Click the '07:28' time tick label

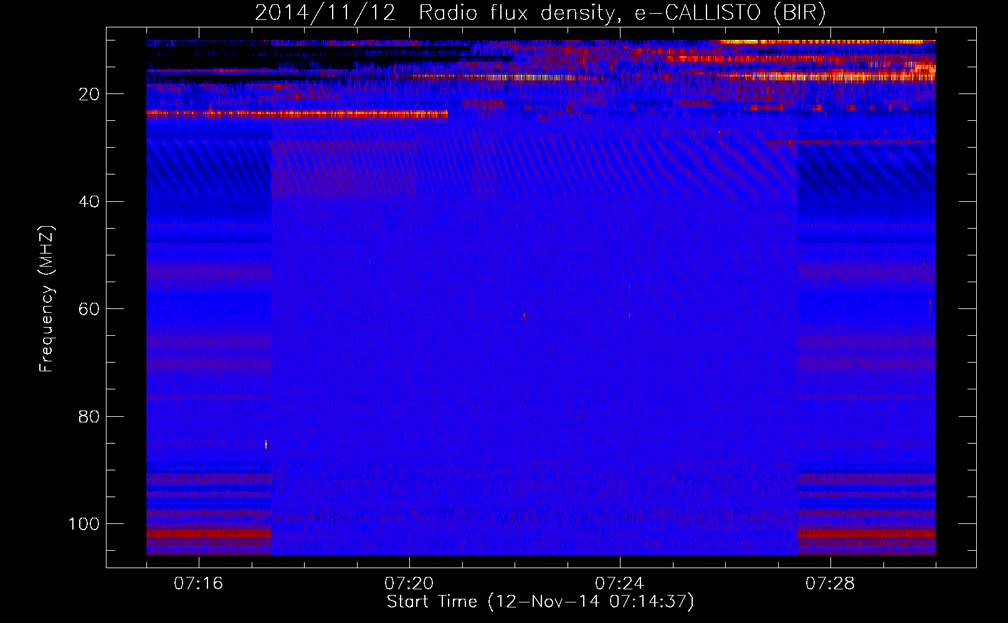click(830, 584)
